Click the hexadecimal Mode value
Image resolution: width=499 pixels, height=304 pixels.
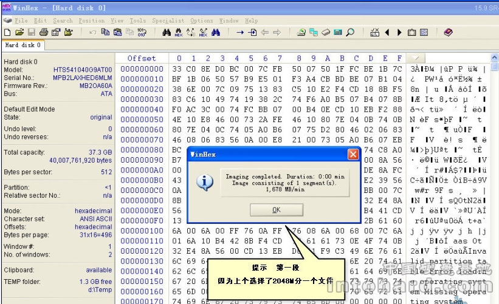pos(93,211)
